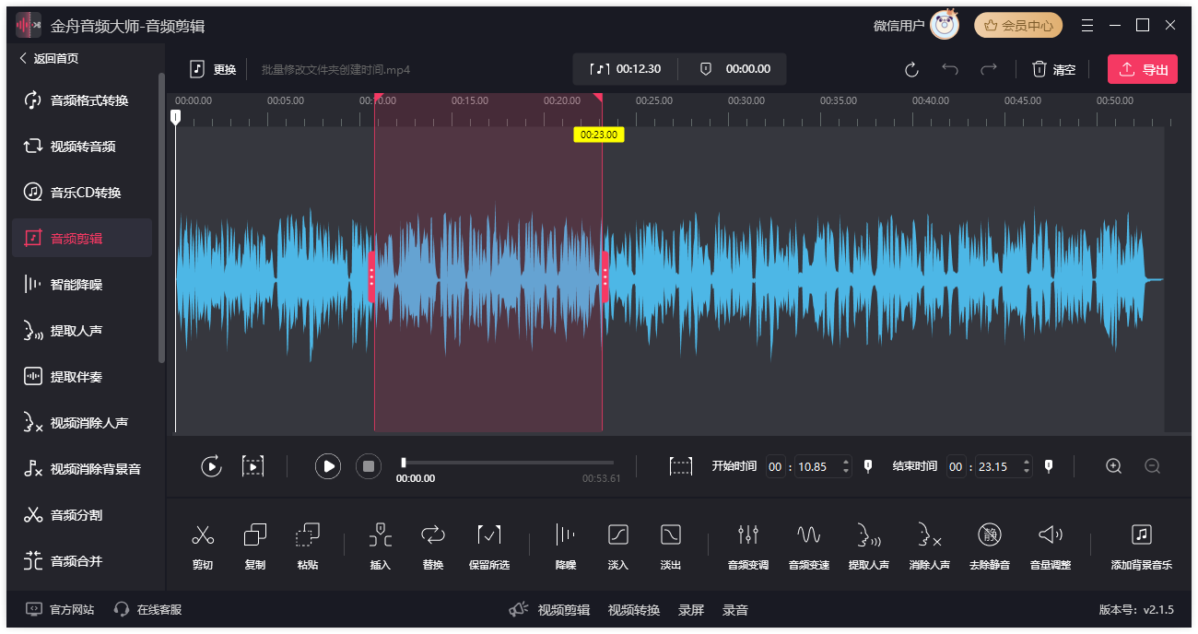Click the playback progress slider
The width and height of the screenshot is (1198, 634).
pos(507,463)
